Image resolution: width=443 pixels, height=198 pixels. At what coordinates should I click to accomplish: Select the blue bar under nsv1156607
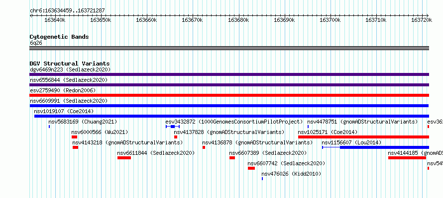[376, 147]
